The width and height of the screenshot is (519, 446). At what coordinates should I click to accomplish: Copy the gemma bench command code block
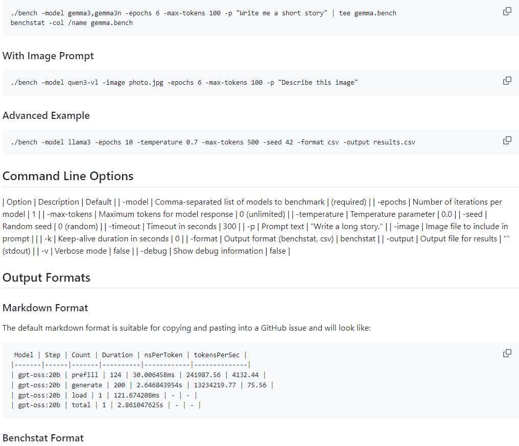507,11
